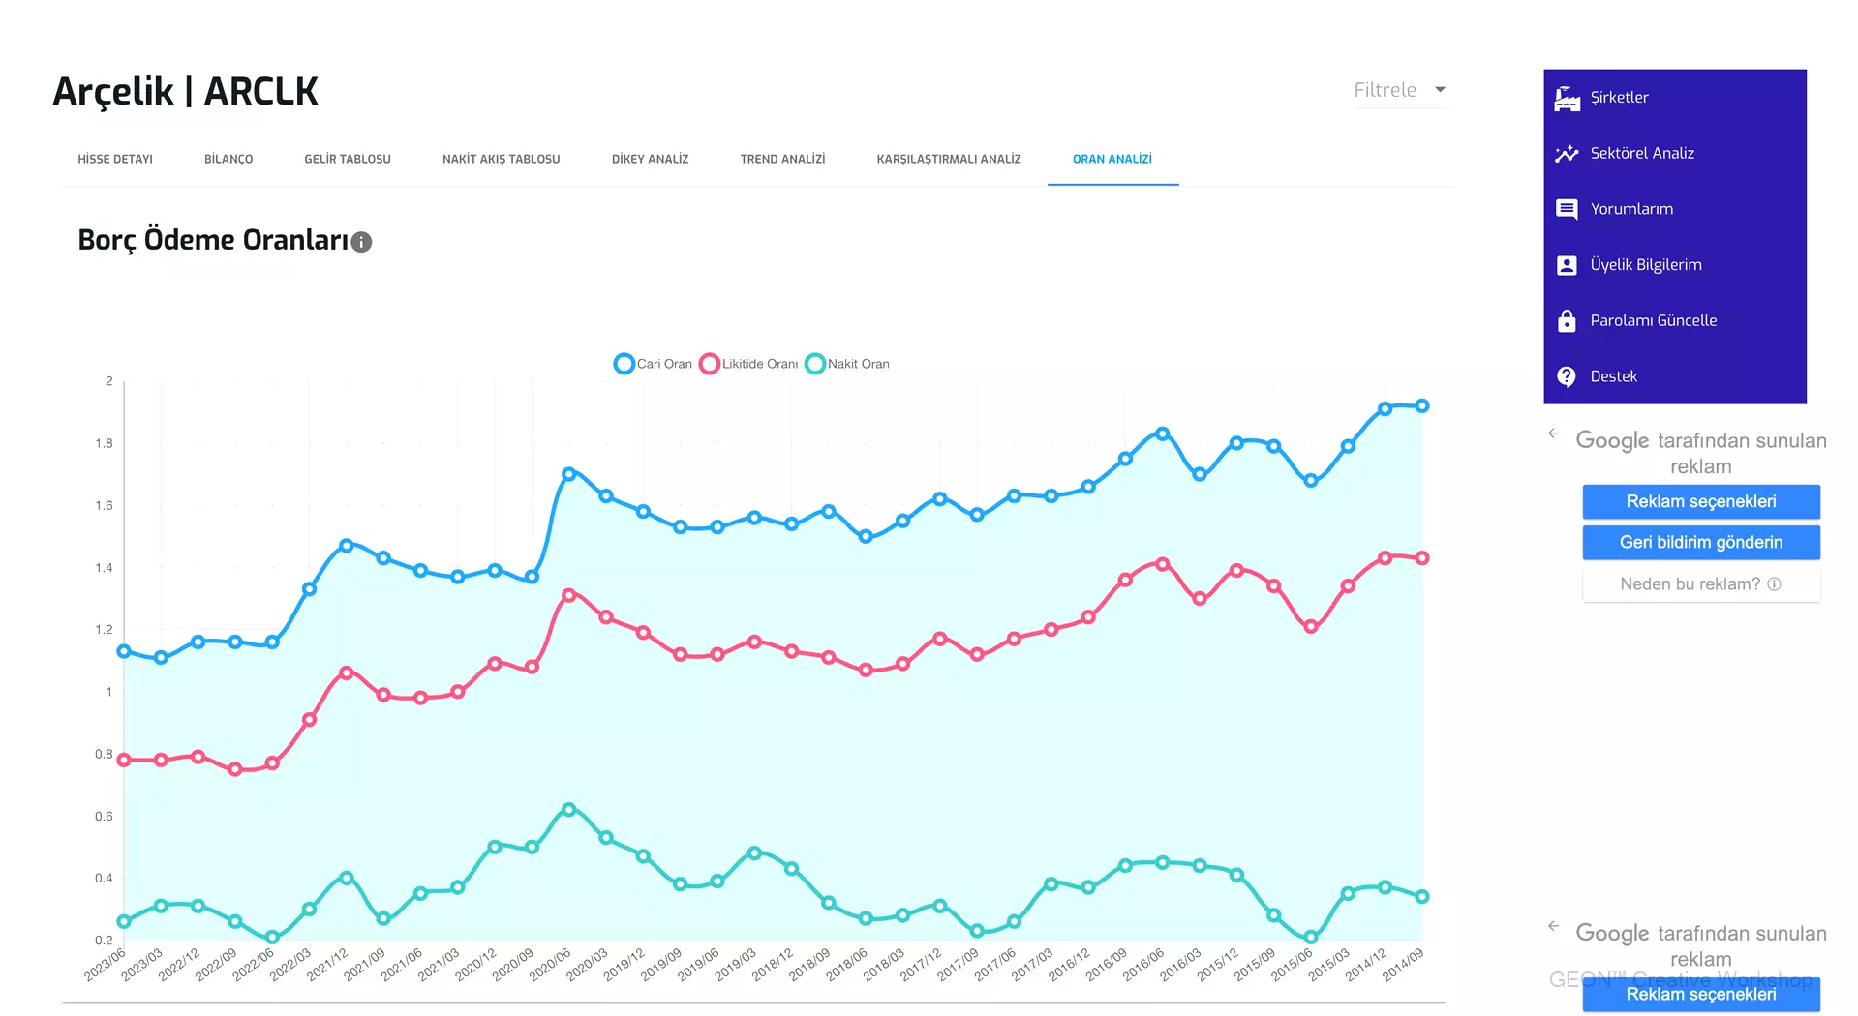
Task: Click the lower Reklam seçenekleri button
Action: [1700, 994]
